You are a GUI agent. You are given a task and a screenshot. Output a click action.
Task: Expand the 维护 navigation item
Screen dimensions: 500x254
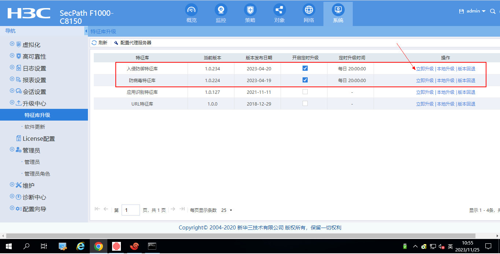pos(12,185)
